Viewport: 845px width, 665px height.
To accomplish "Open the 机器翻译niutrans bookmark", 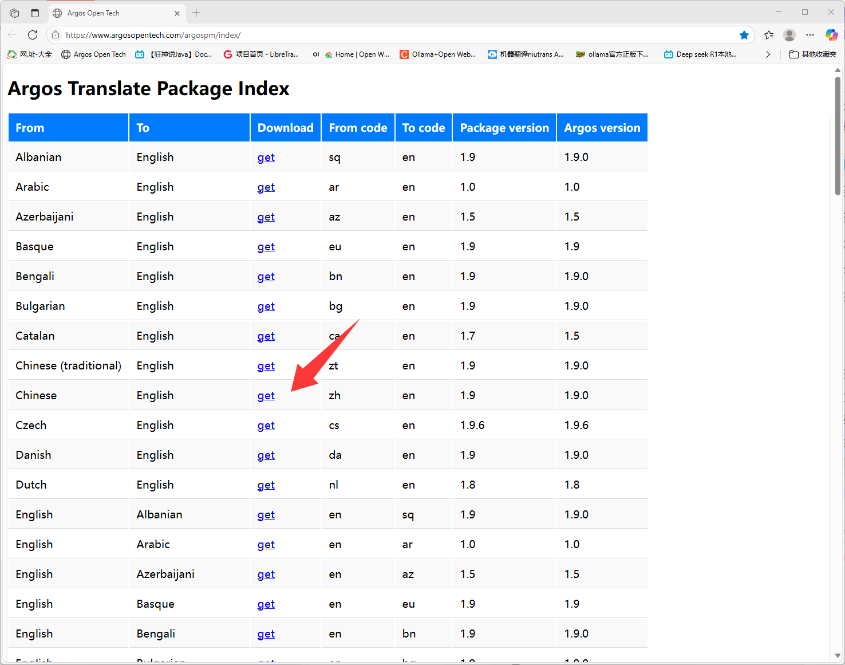I will pyautogui.click(x=526, y=54).
